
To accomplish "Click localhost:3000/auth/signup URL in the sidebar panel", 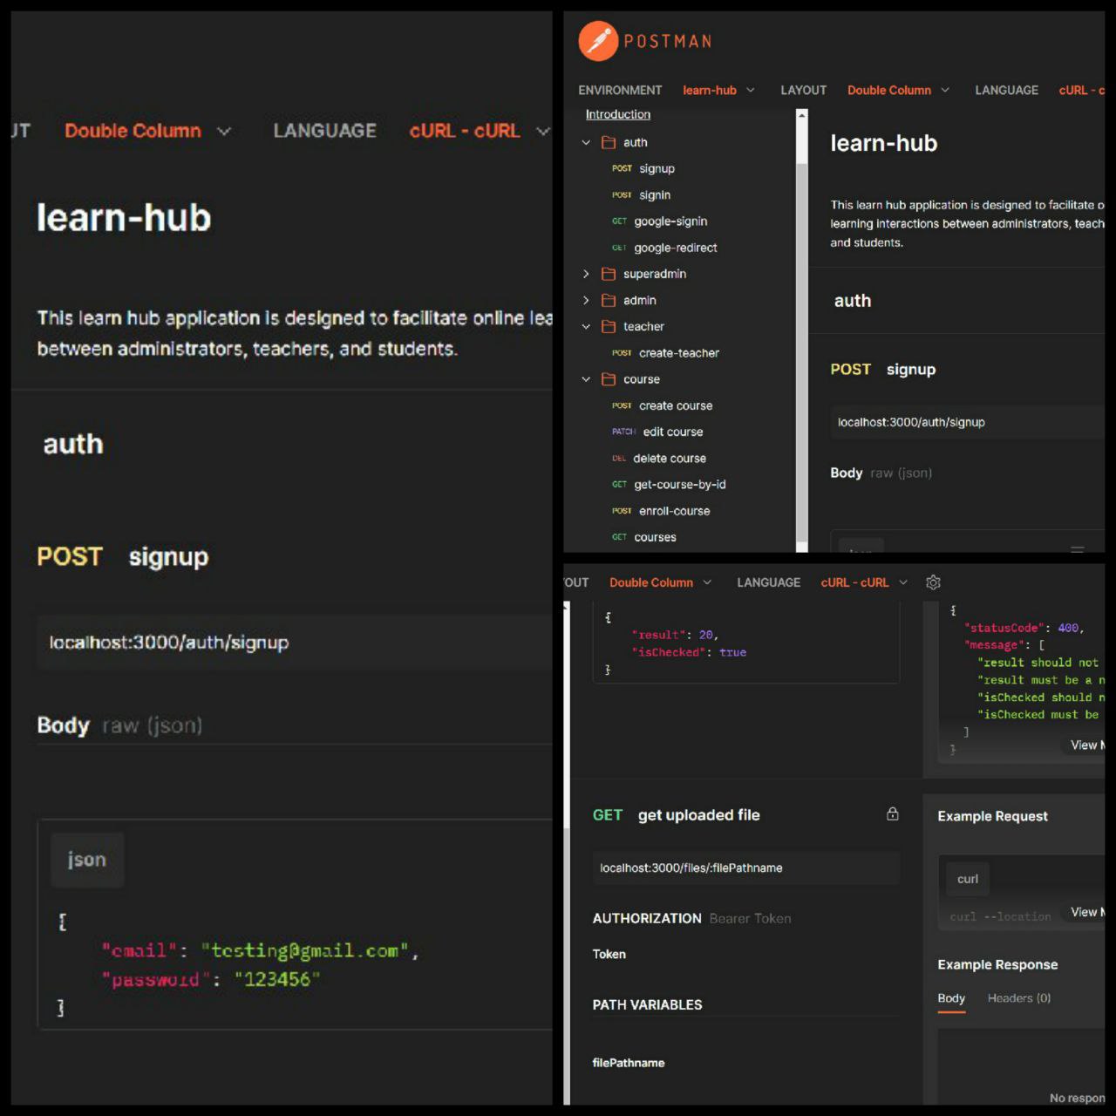I will 911,422.
